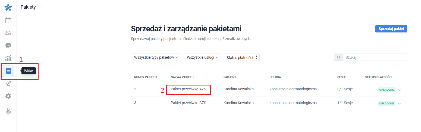This screenshot has height=132, width=421.
Task: Open the campaigns paper plane icon
Action: point(8,84)
